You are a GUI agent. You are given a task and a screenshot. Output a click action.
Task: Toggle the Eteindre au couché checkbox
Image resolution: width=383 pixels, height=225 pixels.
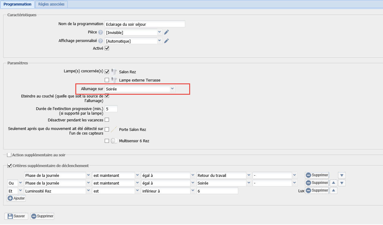click(x=107, y=96)
